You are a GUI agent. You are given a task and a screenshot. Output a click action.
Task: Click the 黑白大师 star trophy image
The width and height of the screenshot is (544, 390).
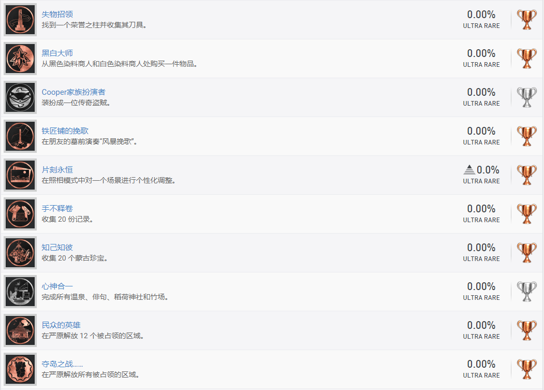20,59
